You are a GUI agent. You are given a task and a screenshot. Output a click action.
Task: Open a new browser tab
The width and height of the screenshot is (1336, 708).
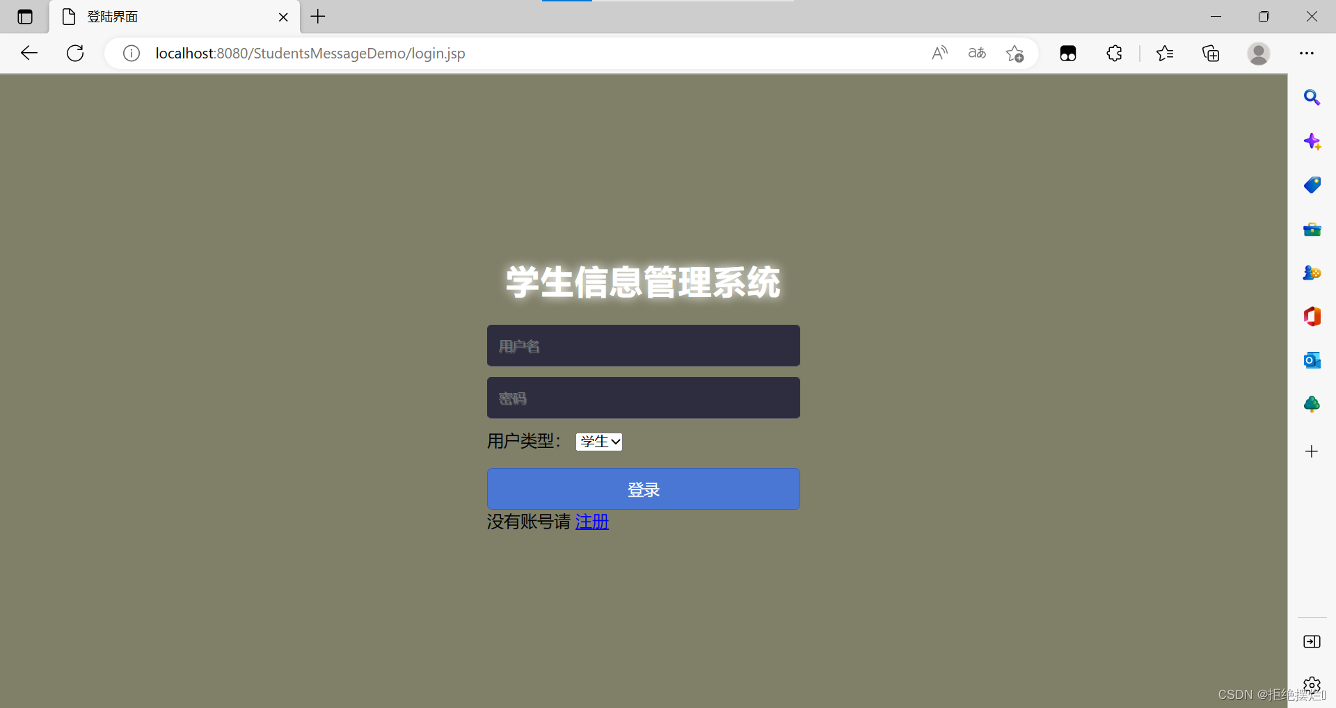click(x=318, y=17)
